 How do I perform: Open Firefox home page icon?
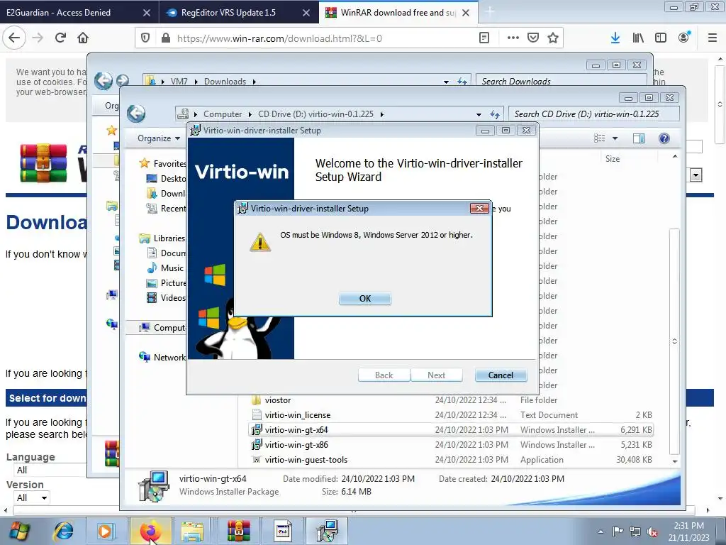coord(83,38)
